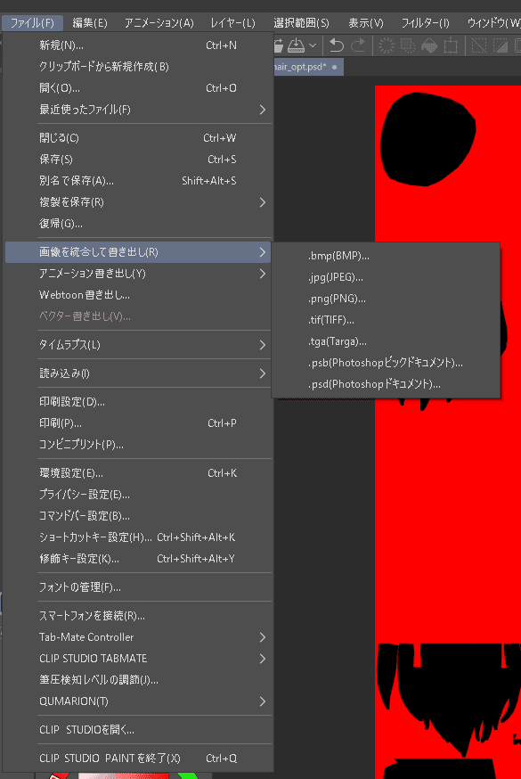Expand the 読み込み(I) submenu arrow
The height and width of the screenshot is (779, 521).
[x=263, y=373]
